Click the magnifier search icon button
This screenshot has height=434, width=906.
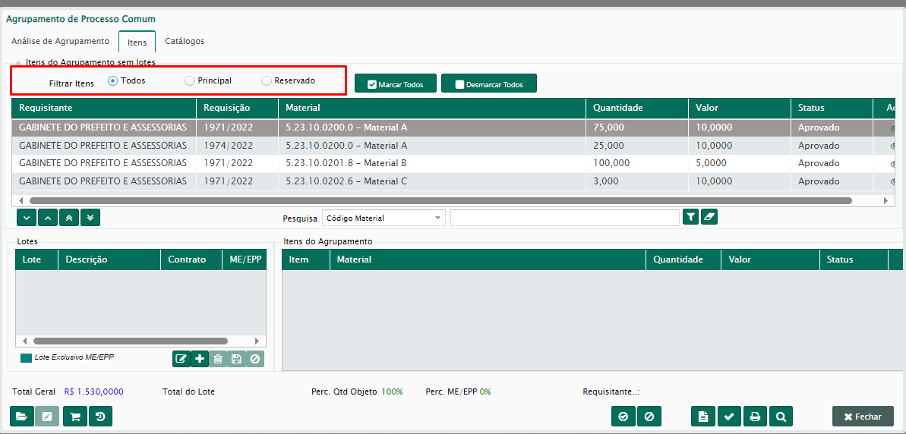tap(781, 417)
